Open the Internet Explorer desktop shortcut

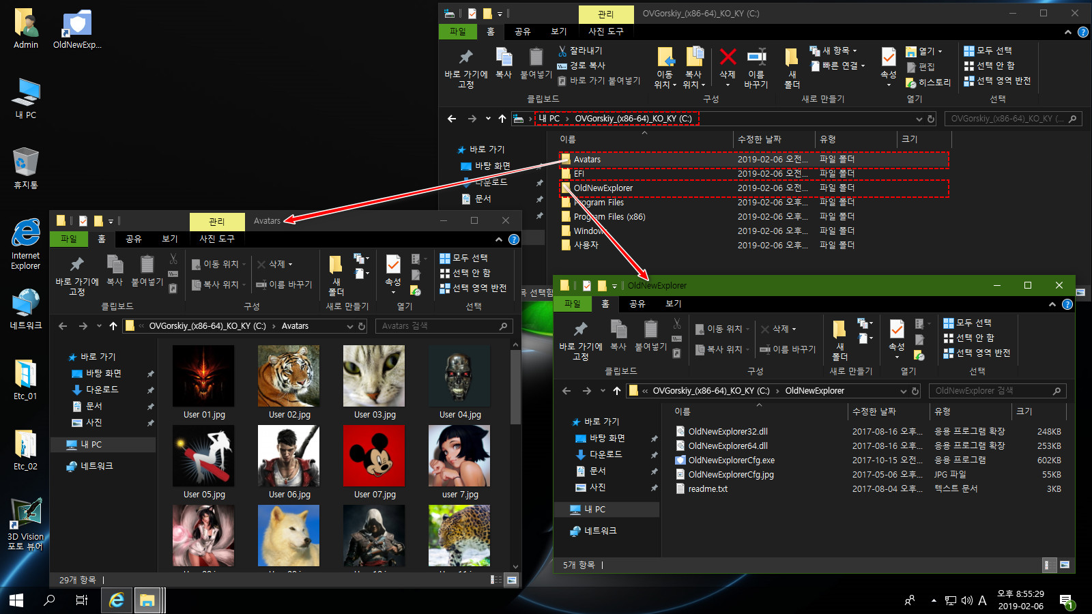[25, 244]
